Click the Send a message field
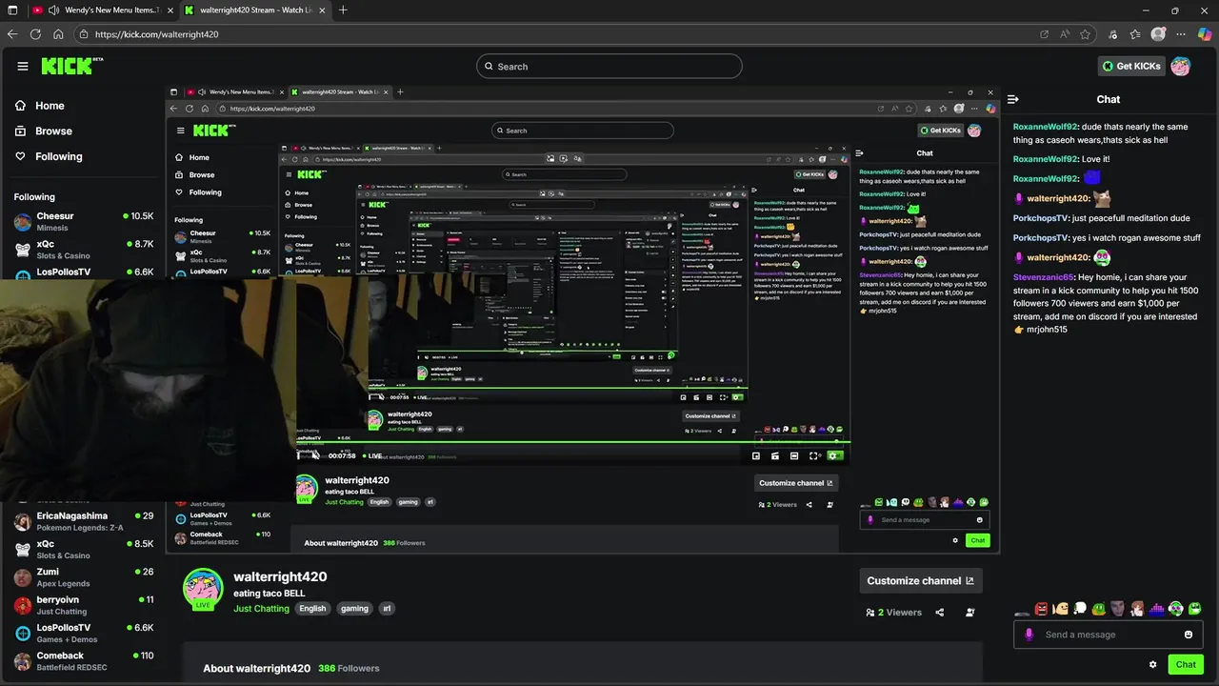Image resolution: width=1219 pixels, height=686 pixels. 1109,635
